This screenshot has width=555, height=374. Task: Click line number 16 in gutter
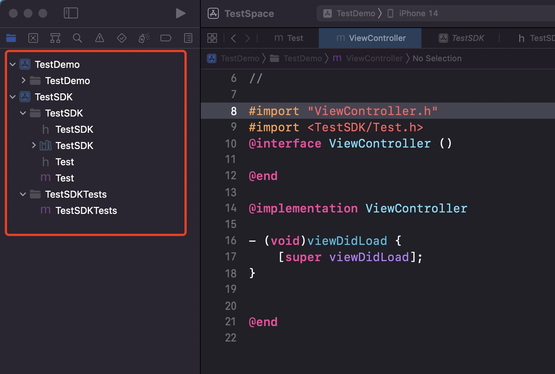pyautogui.click(x=231, y=240)
